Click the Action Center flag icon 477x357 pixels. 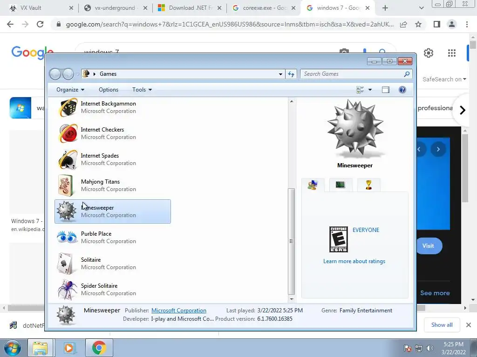[x=408, y=348]
